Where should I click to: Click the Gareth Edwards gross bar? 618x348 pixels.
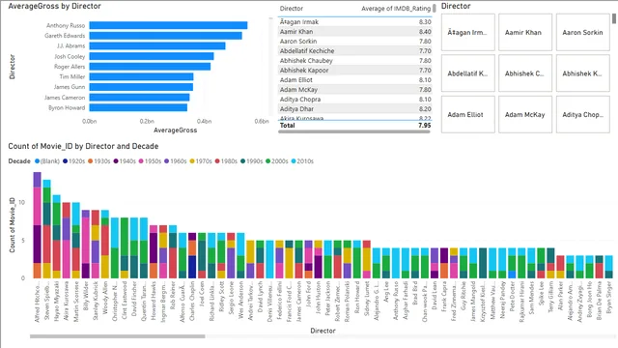tap(165, 36)
